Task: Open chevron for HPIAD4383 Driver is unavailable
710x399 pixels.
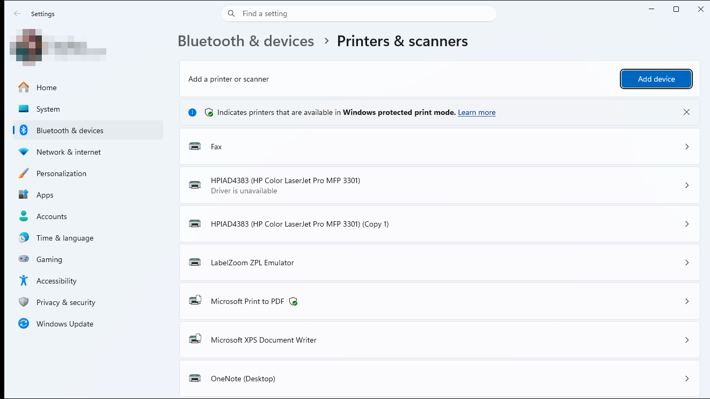Action: coord(687,185)
